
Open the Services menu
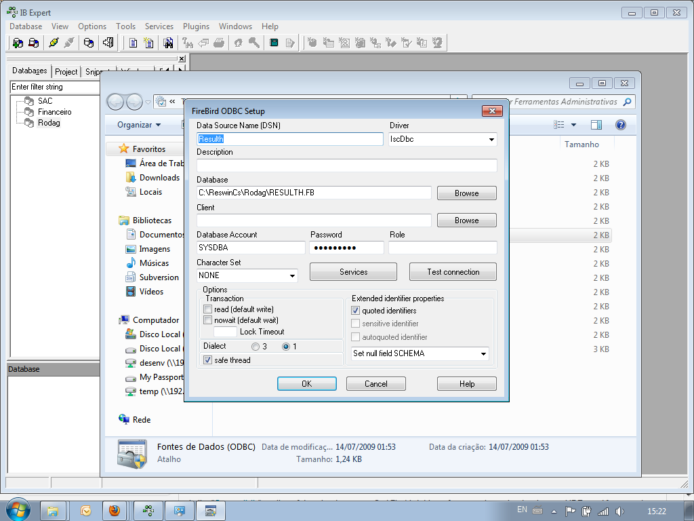tap(159, 26)
